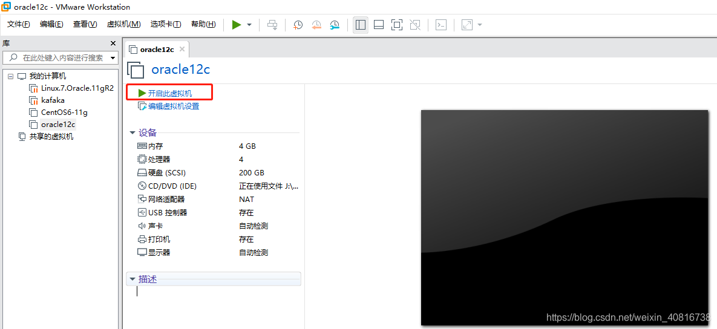Click the Unity mode toolbar icon
Image resolution: width=717 pixels, height=329 pixels.
pos(414,25)
